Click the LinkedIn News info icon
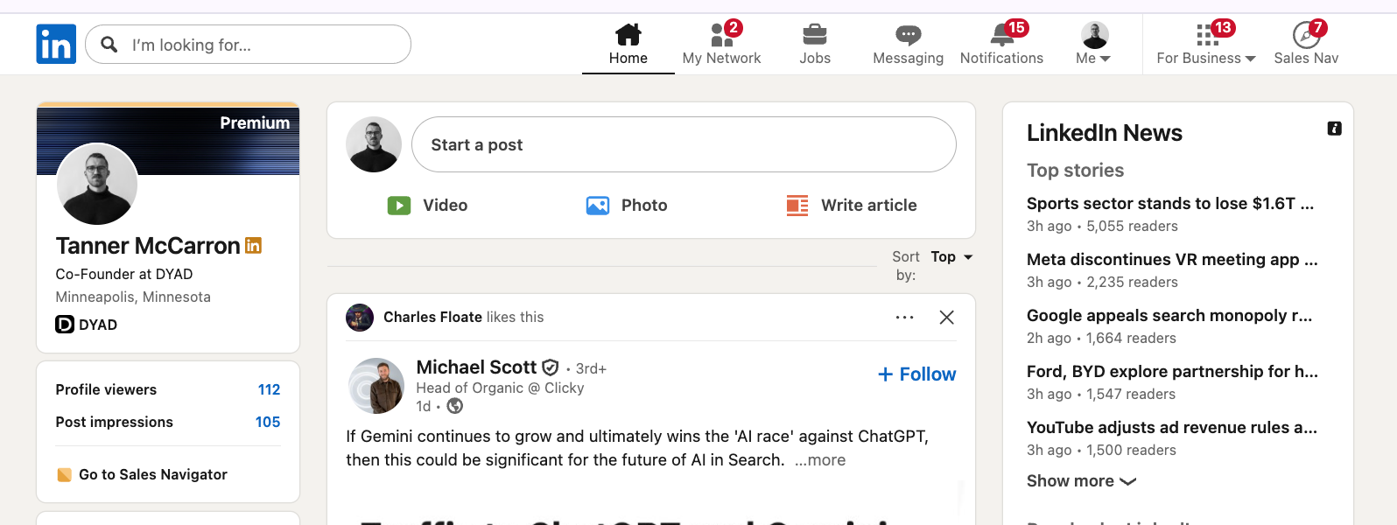 (x=1334, y=129)
